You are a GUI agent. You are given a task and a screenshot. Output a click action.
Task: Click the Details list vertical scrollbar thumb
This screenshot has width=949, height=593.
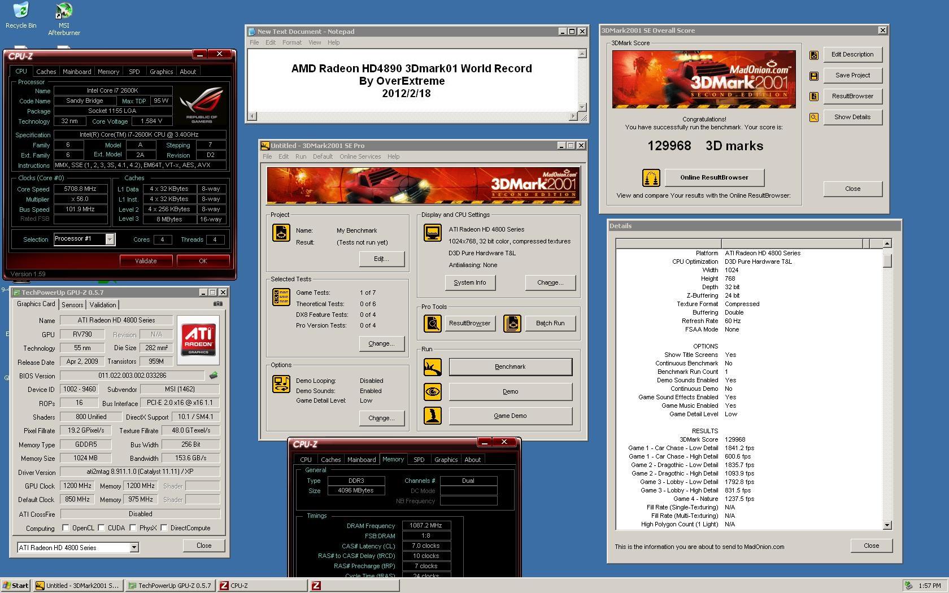[x=887, y=260]
